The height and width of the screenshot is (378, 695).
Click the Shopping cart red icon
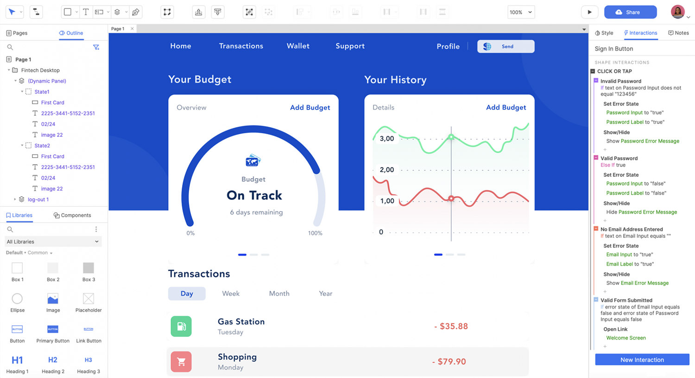tap(181, 361)
